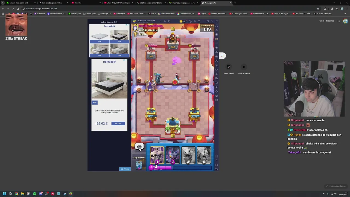Click the Ver más button in Dormideo ad
Image resolution: width=350 pixels, height=197 pixels.
click(118, 123)
